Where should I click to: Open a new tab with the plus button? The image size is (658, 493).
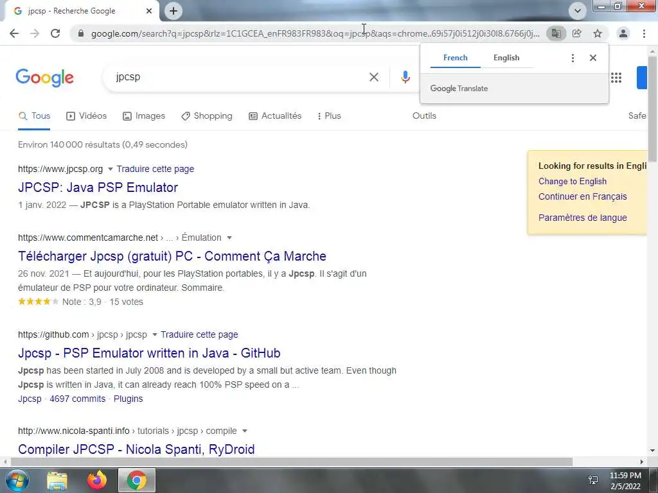pos(173,11)
